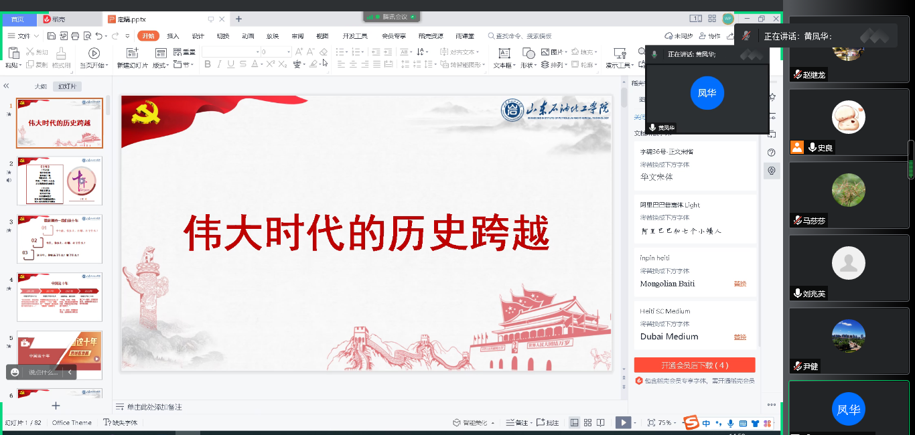Switch to slide sorter view icon

[x=587, y=422]
